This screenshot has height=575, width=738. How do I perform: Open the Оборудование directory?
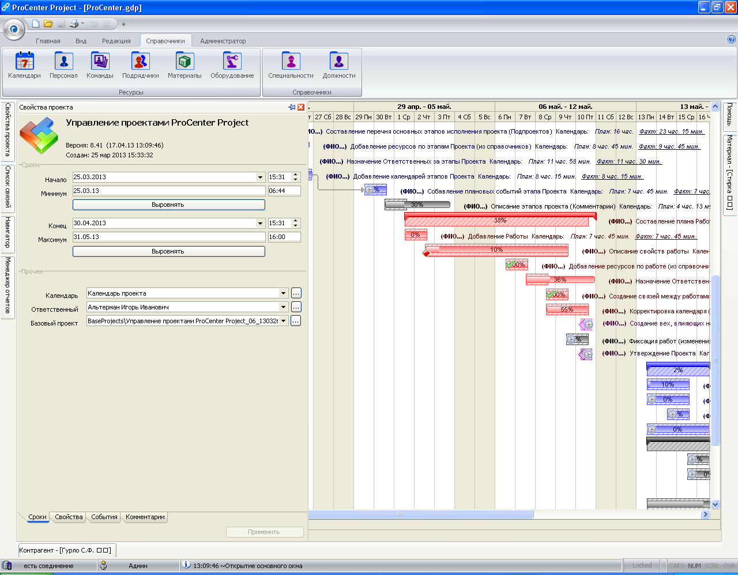point(232,65)
